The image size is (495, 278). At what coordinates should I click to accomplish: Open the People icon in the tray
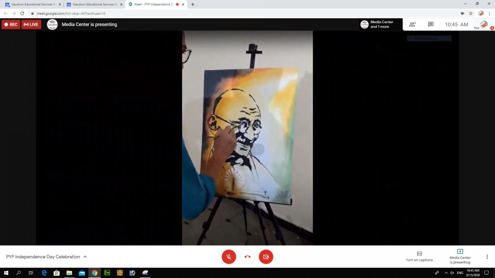[x=437, y=273]
